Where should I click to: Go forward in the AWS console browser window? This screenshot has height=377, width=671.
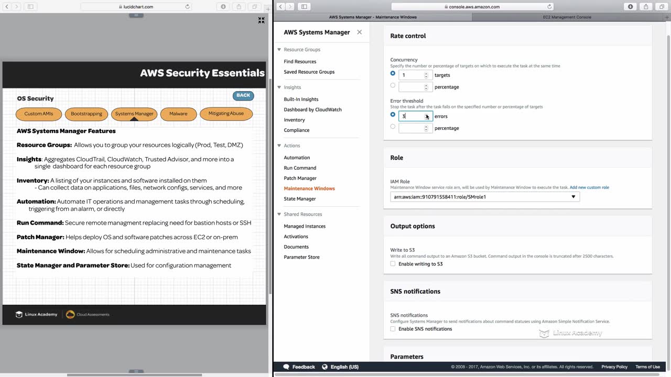[290, 7]
